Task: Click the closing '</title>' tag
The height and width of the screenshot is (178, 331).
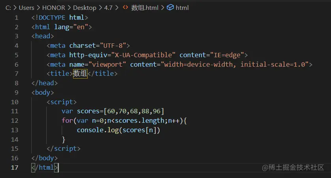Action: coord(102,73)
